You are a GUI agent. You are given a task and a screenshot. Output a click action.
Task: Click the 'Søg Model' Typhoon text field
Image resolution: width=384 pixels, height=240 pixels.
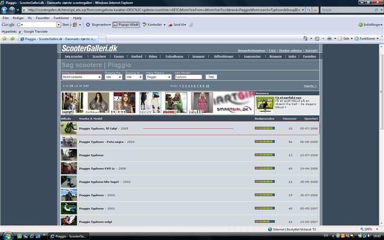188,77
